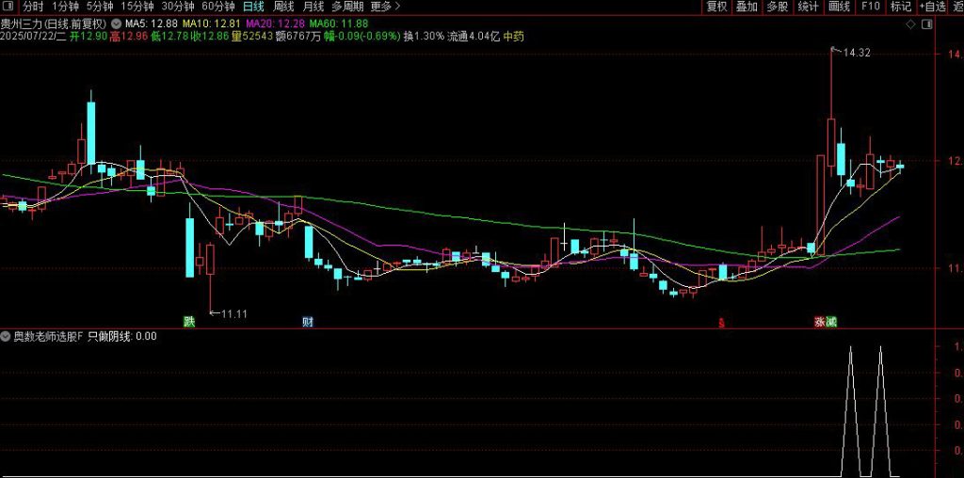Click the 中药 sector link
The width and height of the screenshot is (964, 478).
coord(514,37)
